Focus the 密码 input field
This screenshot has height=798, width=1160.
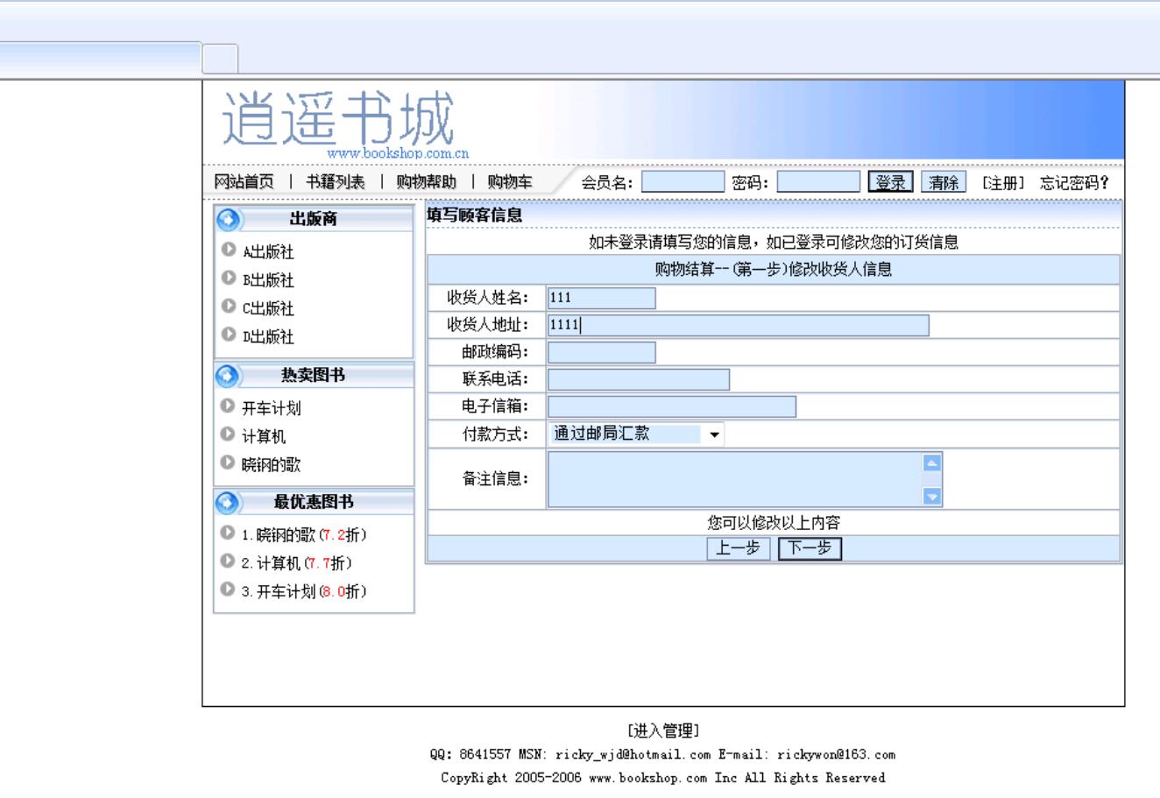pyautogui.click(x=819, y=182)
